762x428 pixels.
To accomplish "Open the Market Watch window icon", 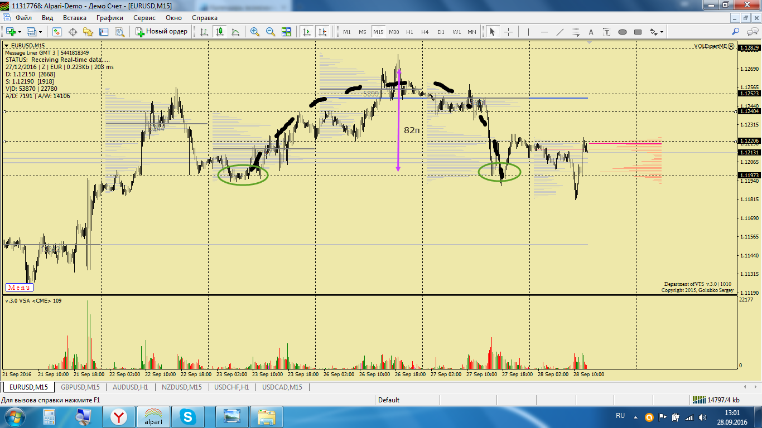I will click(x=57, y=32).
